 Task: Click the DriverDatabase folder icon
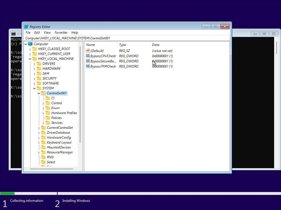(43, 133)
